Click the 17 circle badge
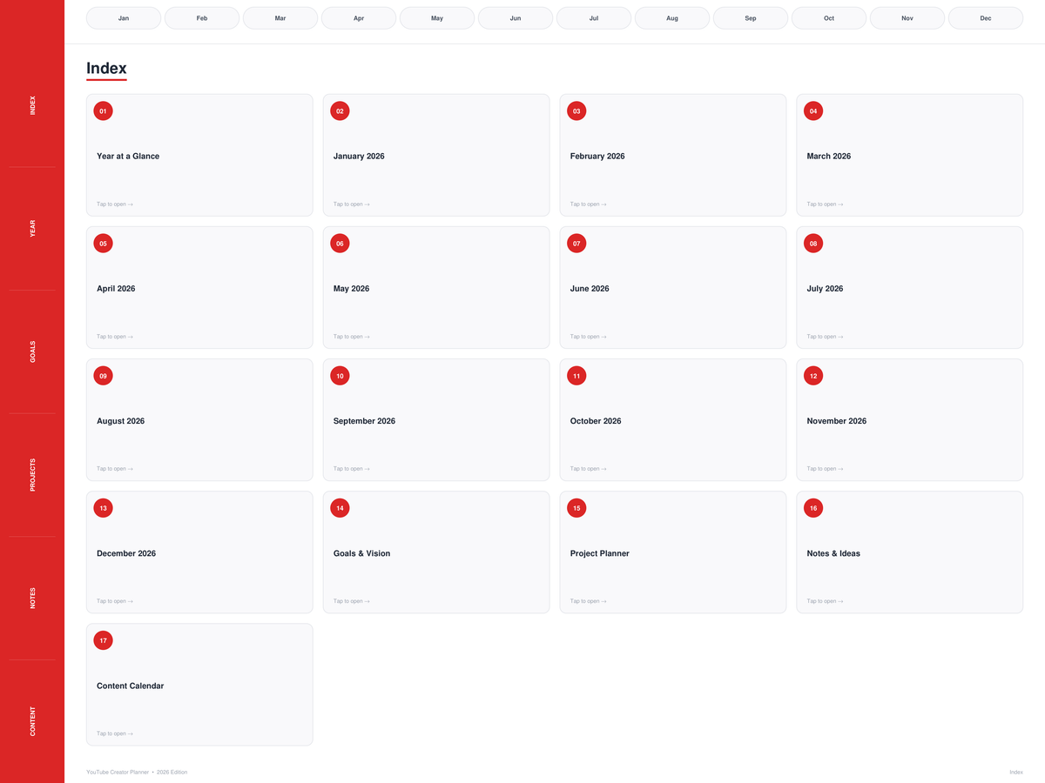Viewport: 1045px width, 783px height. (x=103, y=640)
